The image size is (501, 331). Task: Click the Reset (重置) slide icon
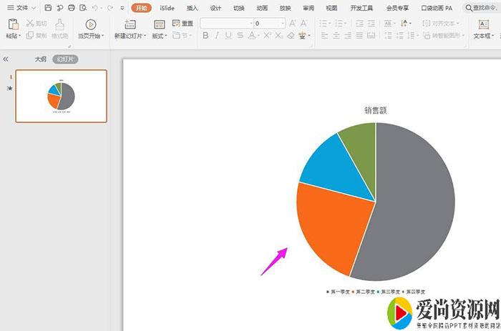click(183, 23)
